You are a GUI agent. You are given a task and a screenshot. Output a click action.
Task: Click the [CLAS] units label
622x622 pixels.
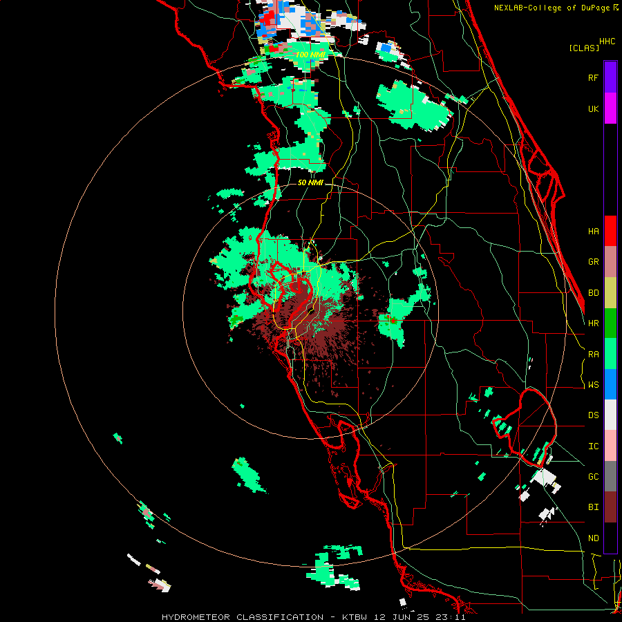[584, 48]
